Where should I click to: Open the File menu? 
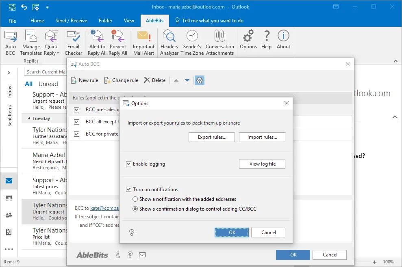coord(12,21)
